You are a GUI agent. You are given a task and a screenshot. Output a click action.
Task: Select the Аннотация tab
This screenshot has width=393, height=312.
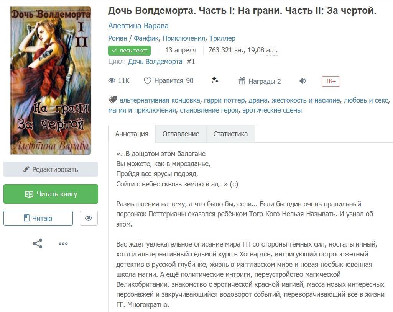(132, 134)
